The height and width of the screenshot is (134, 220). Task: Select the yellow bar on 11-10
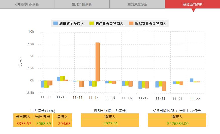[62, 78]
